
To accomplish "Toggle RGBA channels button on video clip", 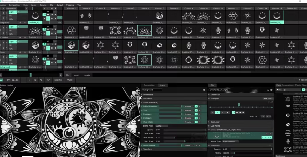I will pos(267,137).
